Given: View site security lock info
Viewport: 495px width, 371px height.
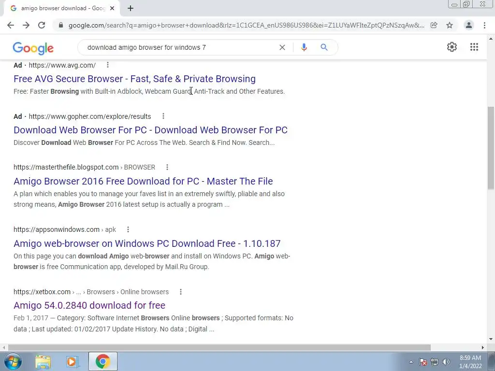Looking at the screenshot, I should 61,25.
